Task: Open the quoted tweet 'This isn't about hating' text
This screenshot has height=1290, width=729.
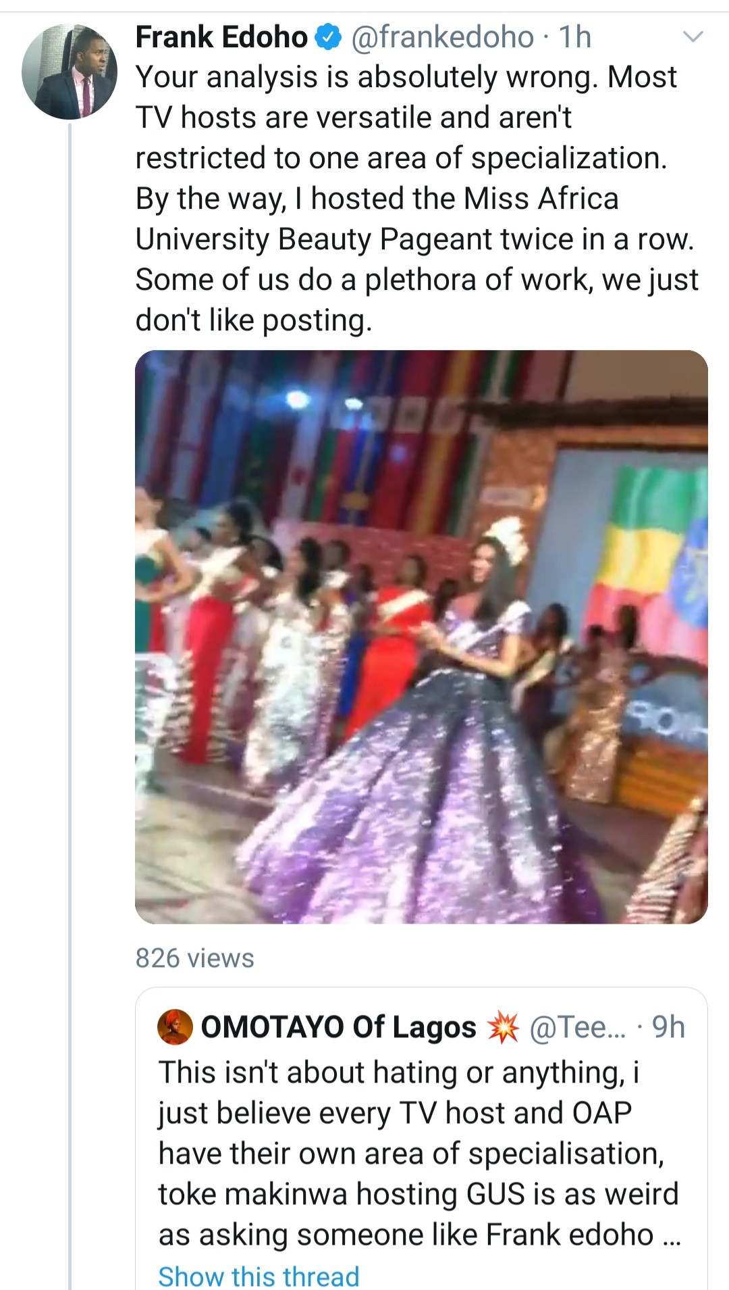Action: [398, 1073]
